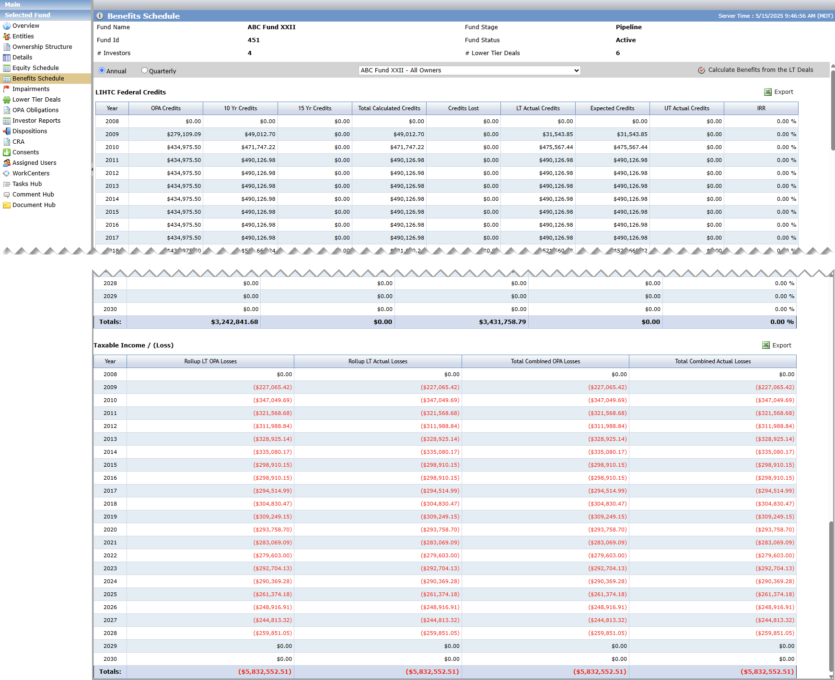Open Lower Tier Deals page

coord(36,100)
